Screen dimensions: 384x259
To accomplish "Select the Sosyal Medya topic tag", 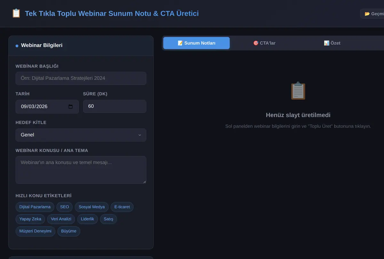I will (92, 207).
